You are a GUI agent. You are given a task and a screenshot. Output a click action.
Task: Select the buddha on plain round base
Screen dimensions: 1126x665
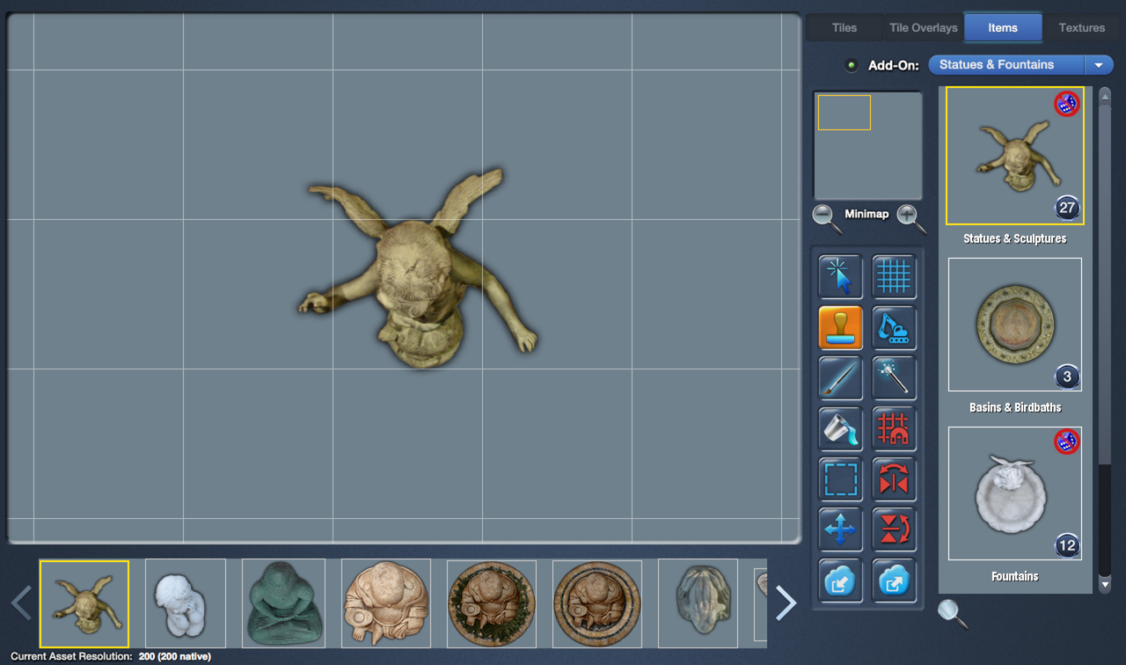[597, 603]
